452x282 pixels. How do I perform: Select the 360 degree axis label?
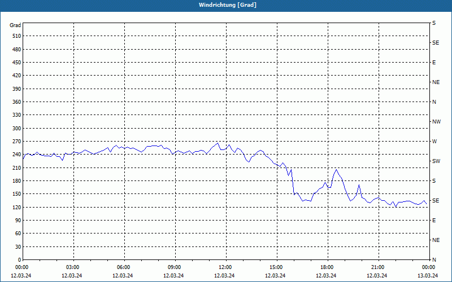[x=17, y=102]
